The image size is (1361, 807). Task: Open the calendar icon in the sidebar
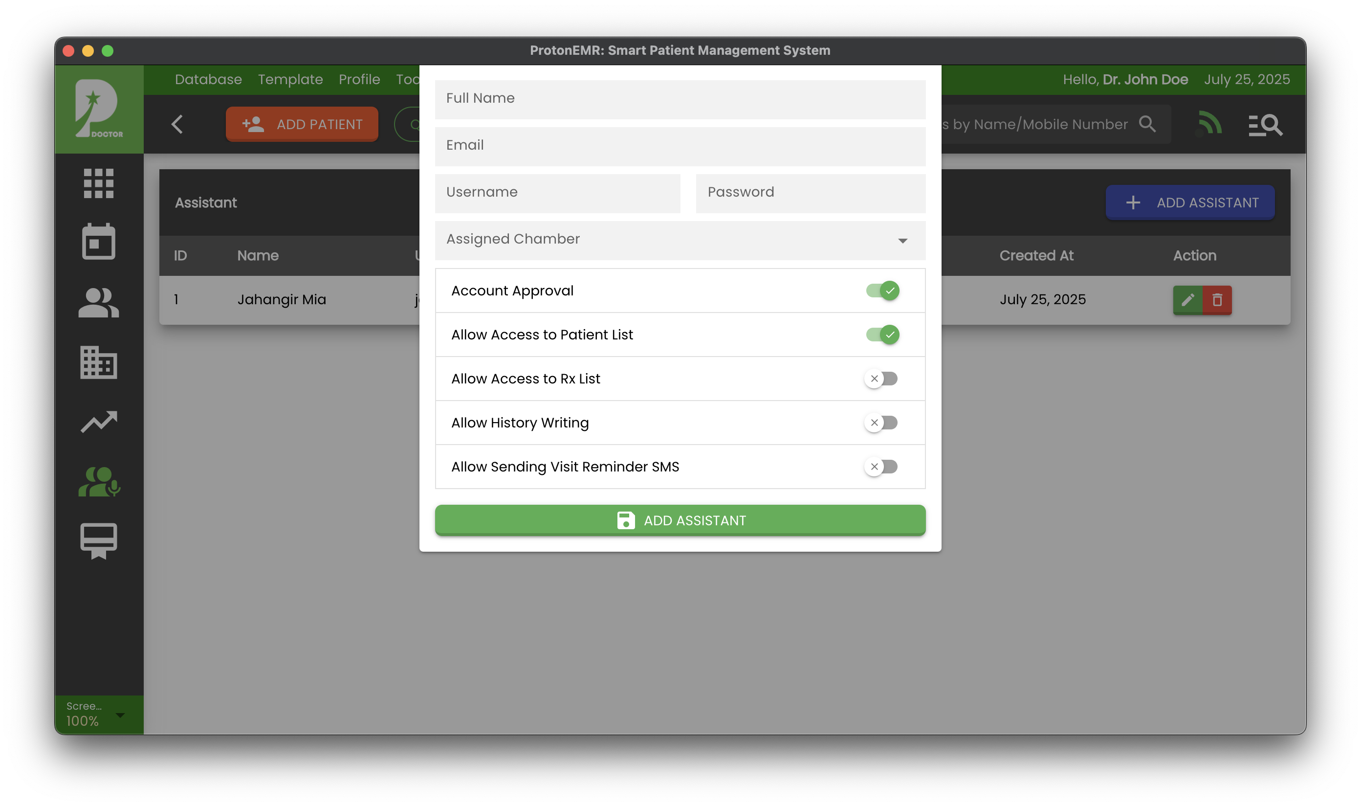[x=99, y=242]
